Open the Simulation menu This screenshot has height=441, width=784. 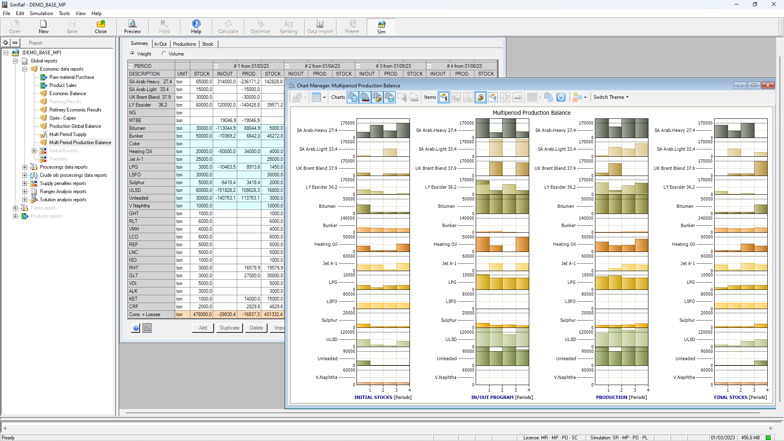pyautogui.click(x=41, y=13)
